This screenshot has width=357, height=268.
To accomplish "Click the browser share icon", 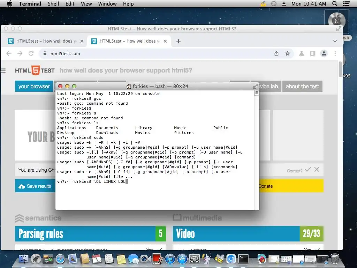I will [276, 53].
